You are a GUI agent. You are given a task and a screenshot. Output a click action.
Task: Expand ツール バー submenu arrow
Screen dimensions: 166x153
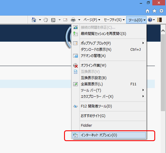click(143, 90)
